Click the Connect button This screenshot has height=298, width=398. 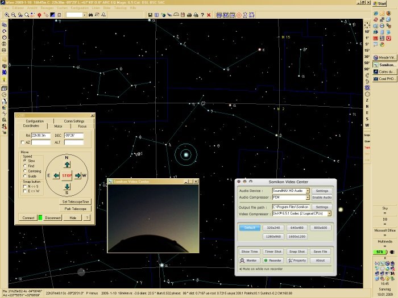28,217
